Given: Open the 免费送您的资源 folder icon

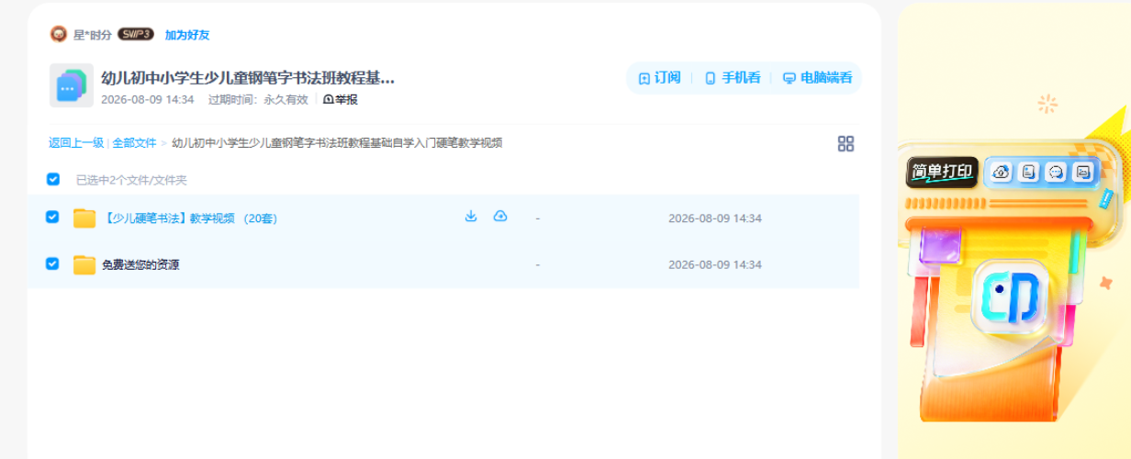Looking at the screenshot, I should (84, 264).
